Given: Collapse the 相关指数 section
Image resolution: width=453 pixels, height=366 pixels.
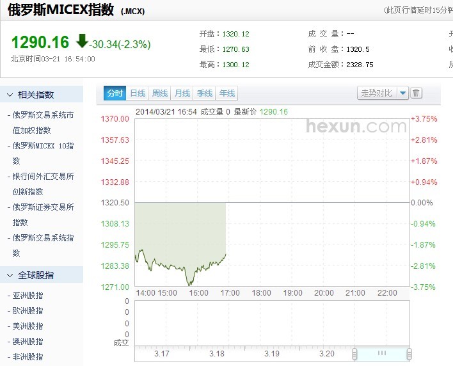Looking at the screenshot, I should click(x=10, y=95).
